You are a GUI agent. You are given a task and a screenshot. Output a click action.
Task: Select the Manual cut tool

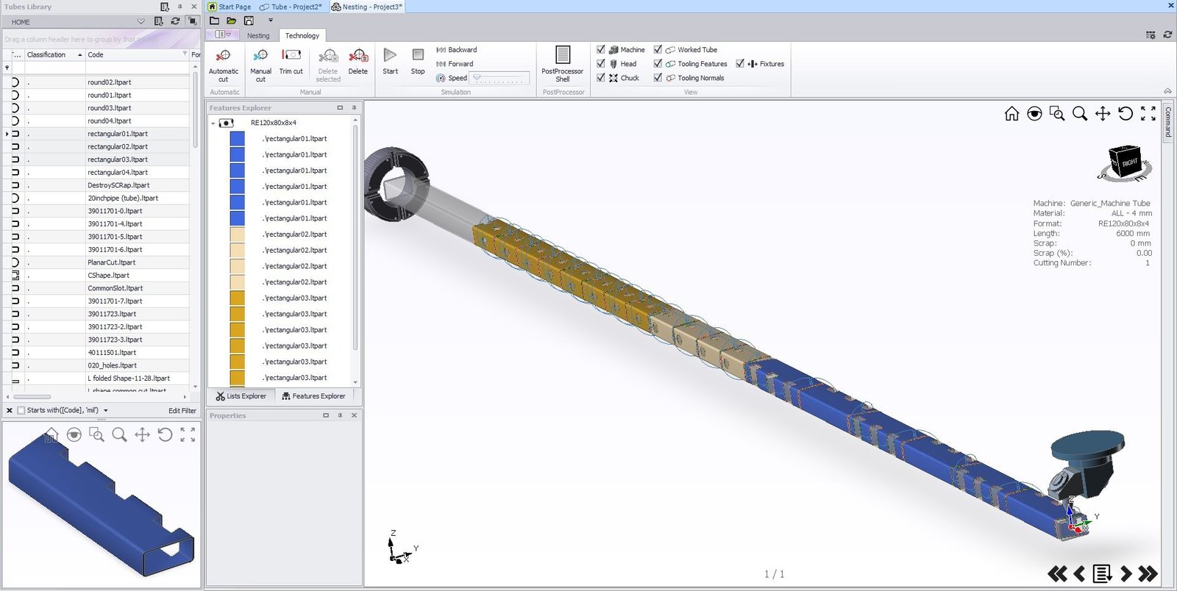coord(260,64)
